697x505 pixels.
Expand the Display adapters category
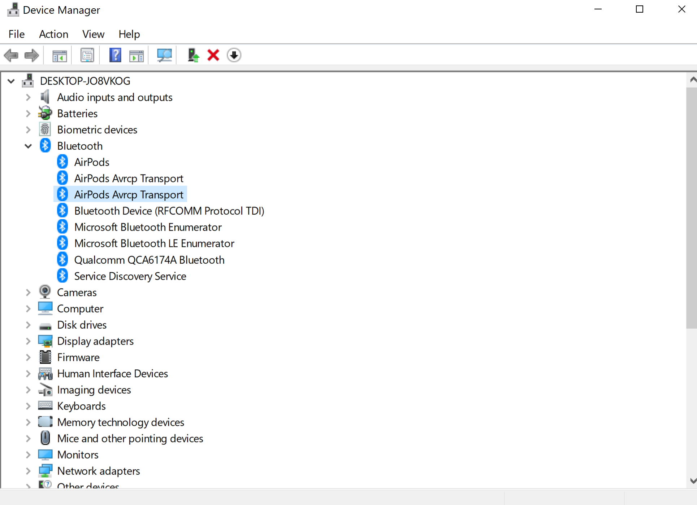28,341
